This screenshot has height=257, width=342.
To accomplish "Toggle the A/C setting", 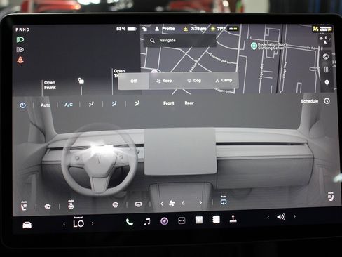I will tap(69, 105).
